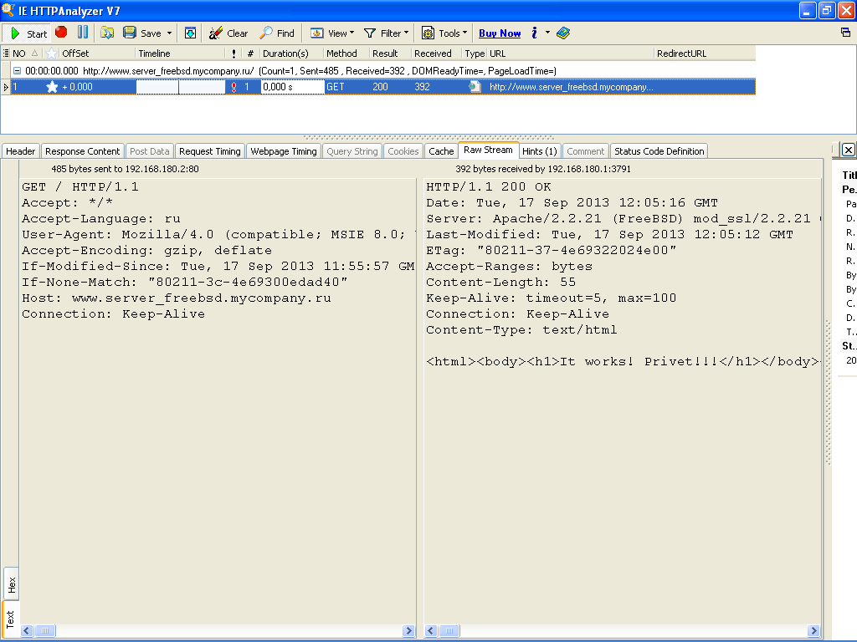The image size is (857, 642).
Task: Click the Host: www.server_freebsd.mycompany.ru line
Action: (x=177, y=298)
